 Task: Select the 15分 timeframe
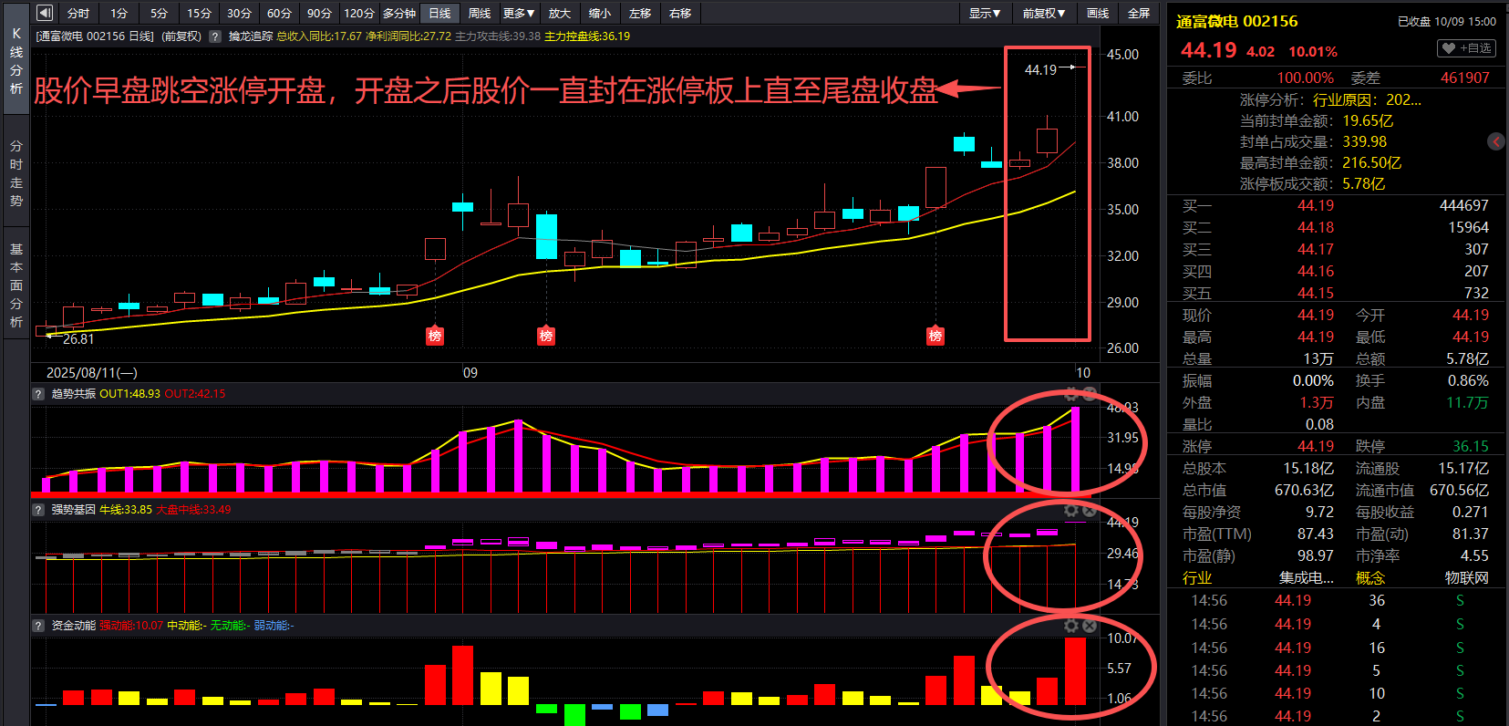[199, 13]
